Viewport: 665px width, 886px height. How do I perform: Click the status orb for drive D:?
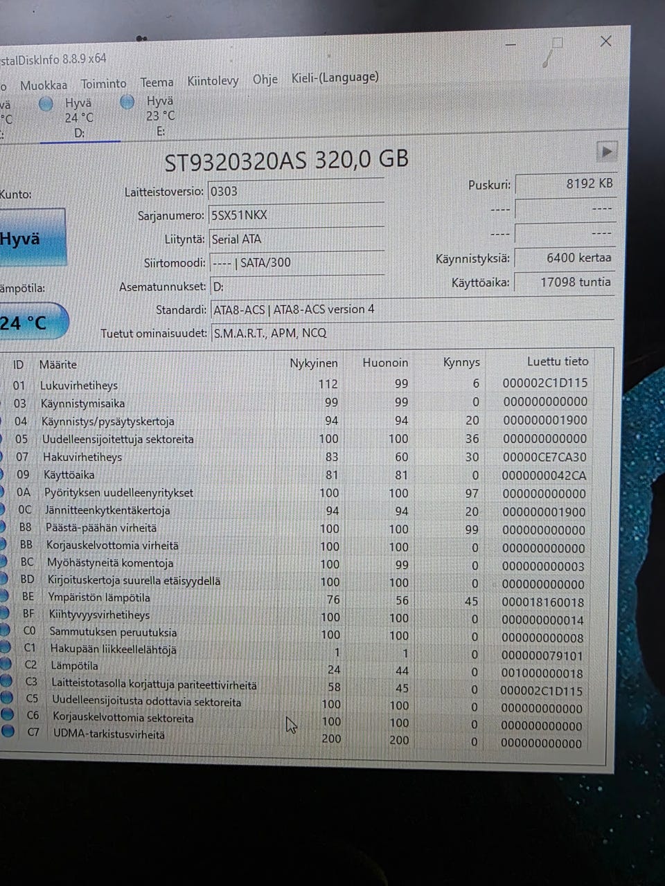46,104
